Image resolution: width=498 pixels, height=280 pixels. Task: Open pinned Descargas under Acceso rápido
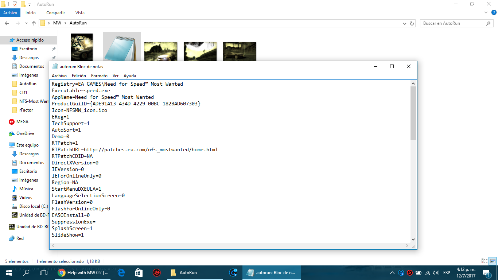28,58
